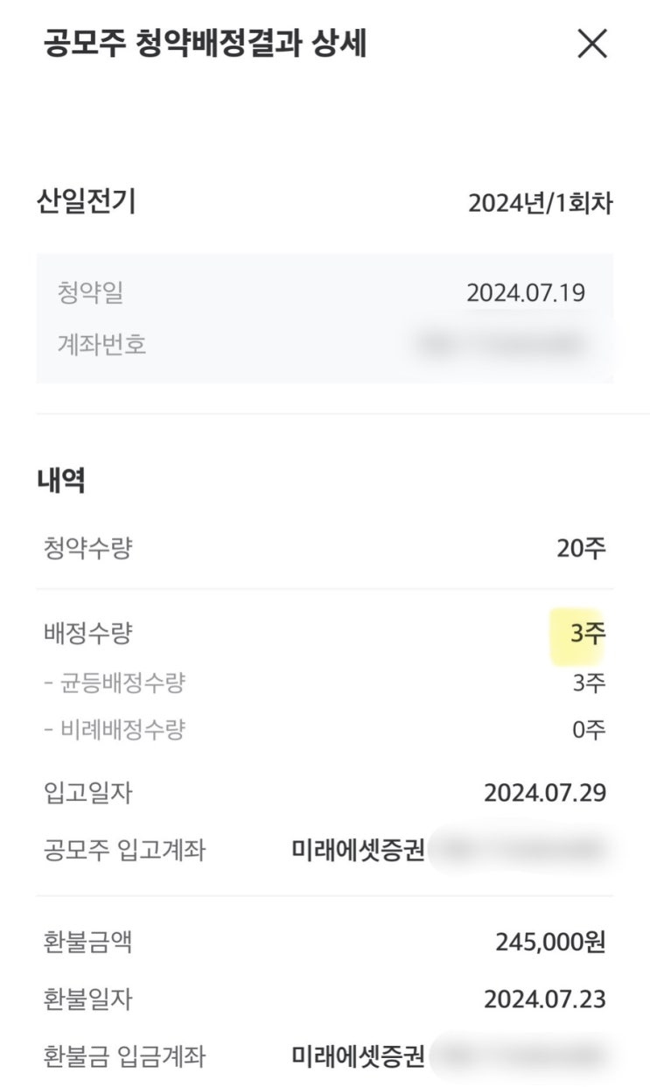Close the IPO allocation result detail dialog
The height and width of the screenshot is (1087, 650).
tap(592, 44)
